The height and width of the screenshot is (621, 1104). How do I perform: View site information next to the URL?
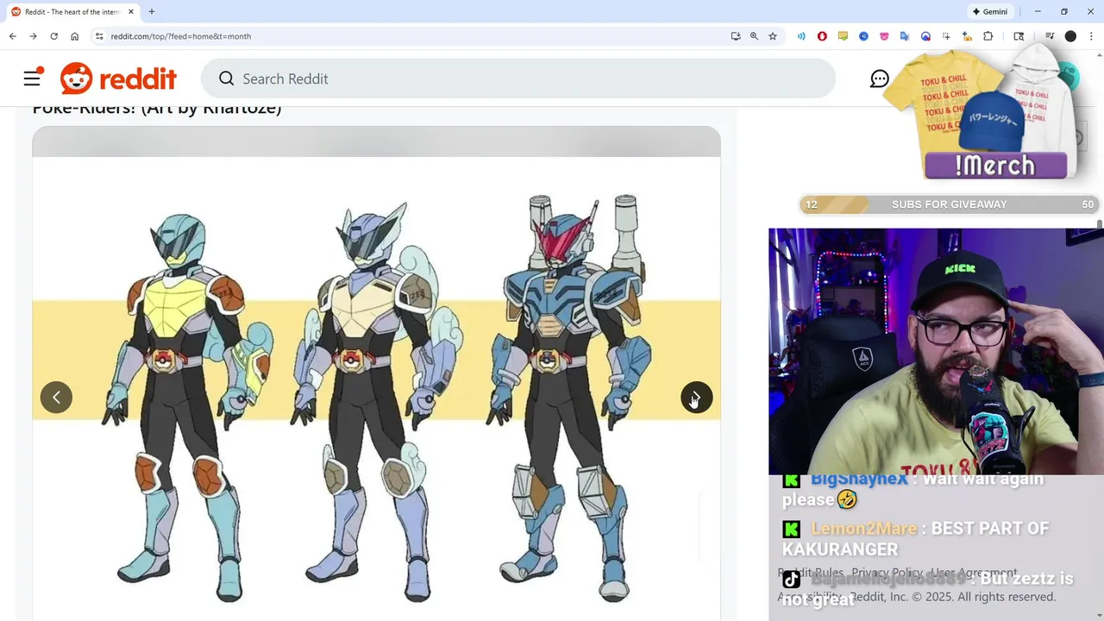pyautogui.click(x=99, y=36)
